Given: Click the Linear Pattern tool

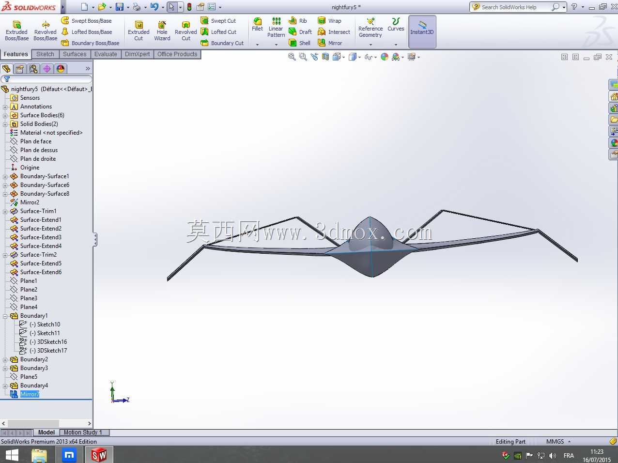Looking at the screenshot, I should click(x=276, y=27).
